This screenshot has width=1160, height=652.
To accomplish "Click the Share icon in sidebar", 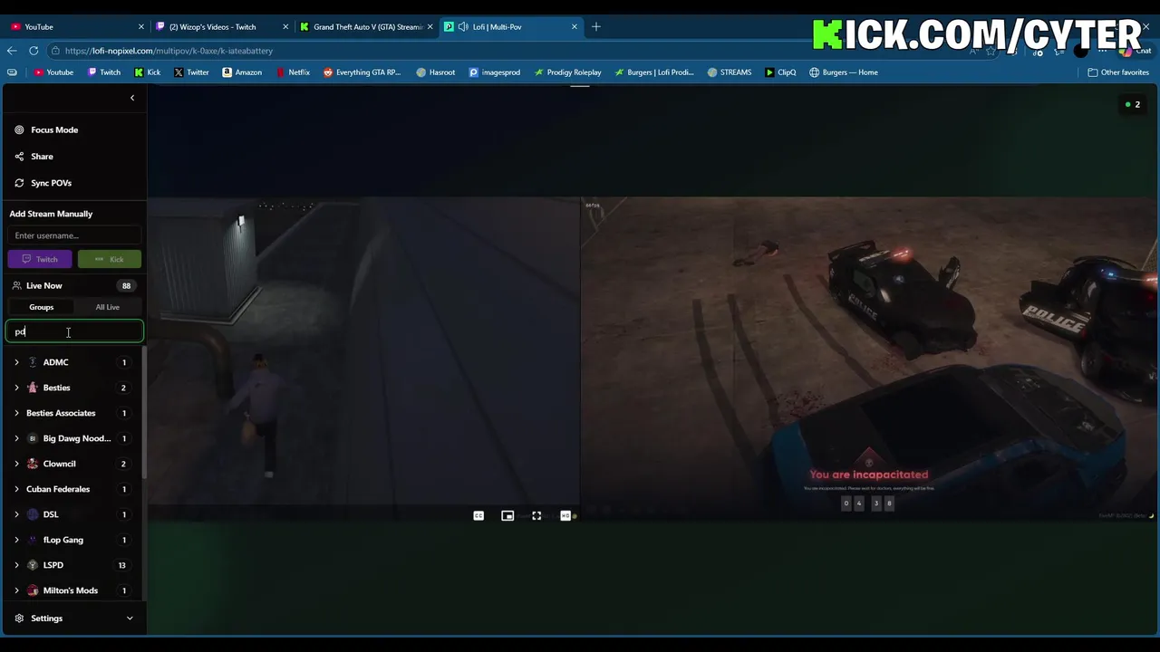I will coord(19,157).
